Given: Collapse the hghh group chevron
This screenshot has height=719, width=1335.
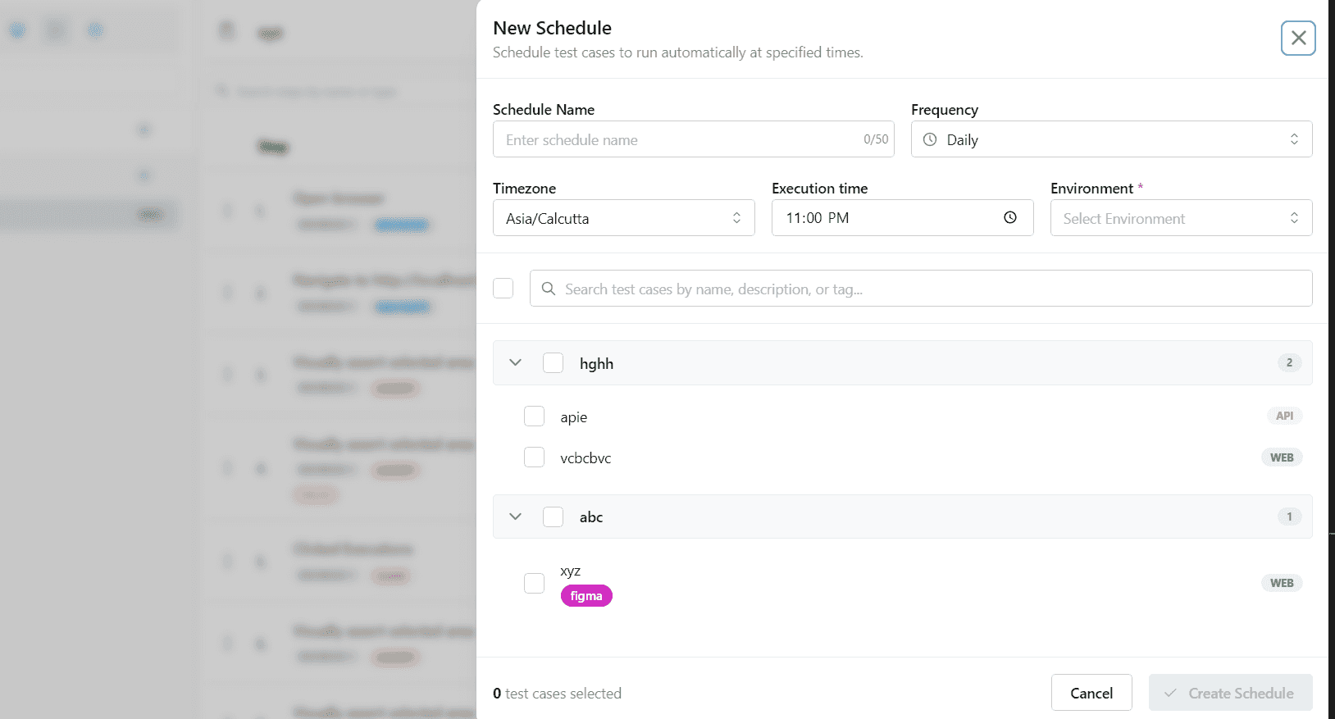Looking at the screenshot, I should (x=515, y=362).
